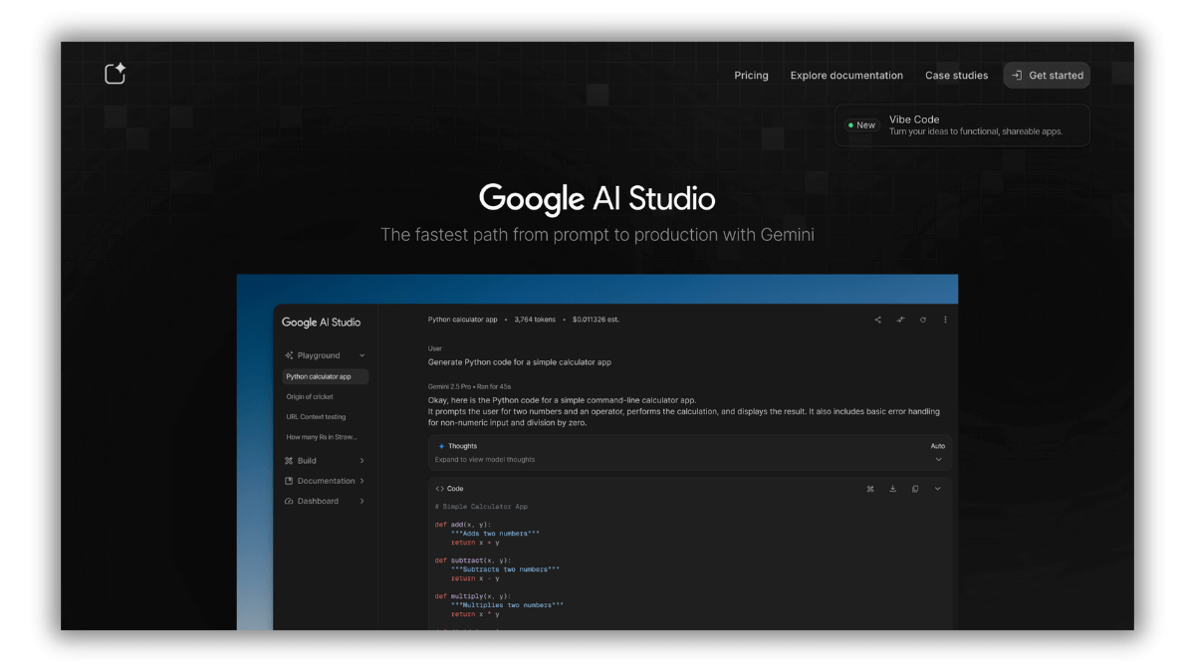Click the Auto label in Thoughts panel
This screenshot has height=672, width=1195.
coord(937,446)
